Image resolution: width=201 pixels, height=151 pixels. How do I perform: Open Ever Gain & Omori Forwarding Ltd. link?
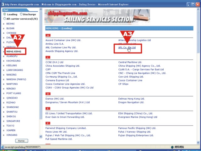[x=65, y=117]
